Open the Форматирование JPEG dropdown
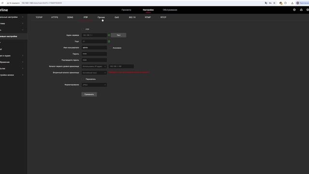Image resolution: width=309 pixels, height=174 pixels. coord(94,85)
